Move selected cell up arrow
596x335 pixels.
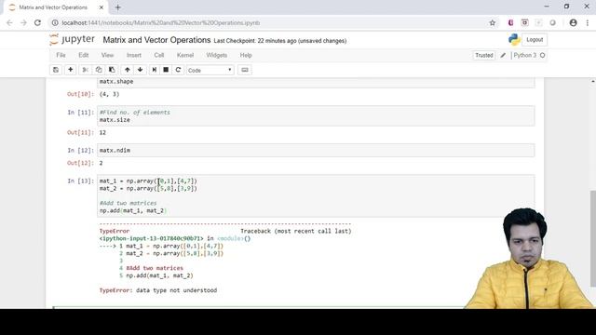pyautogui.click(x=128, y=70)
